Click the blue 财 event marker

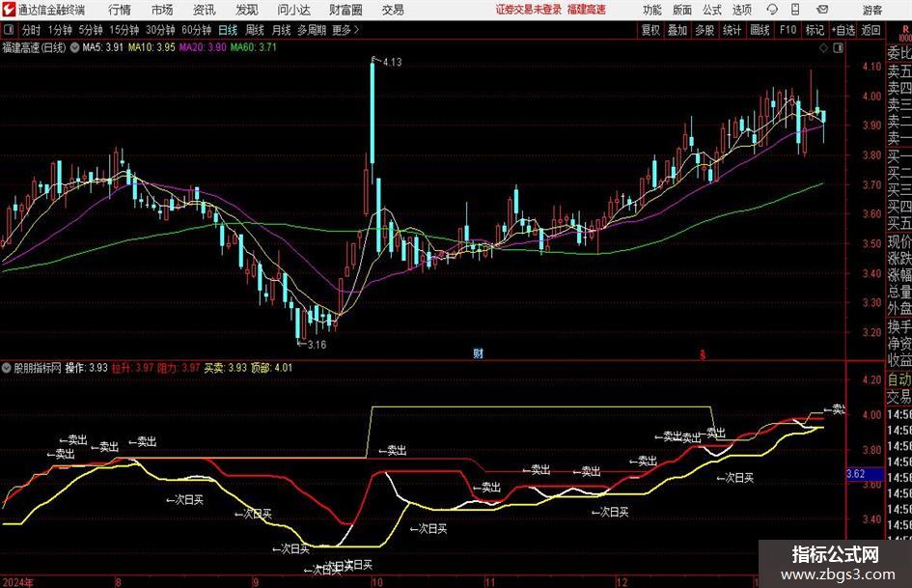coord(478,353)
